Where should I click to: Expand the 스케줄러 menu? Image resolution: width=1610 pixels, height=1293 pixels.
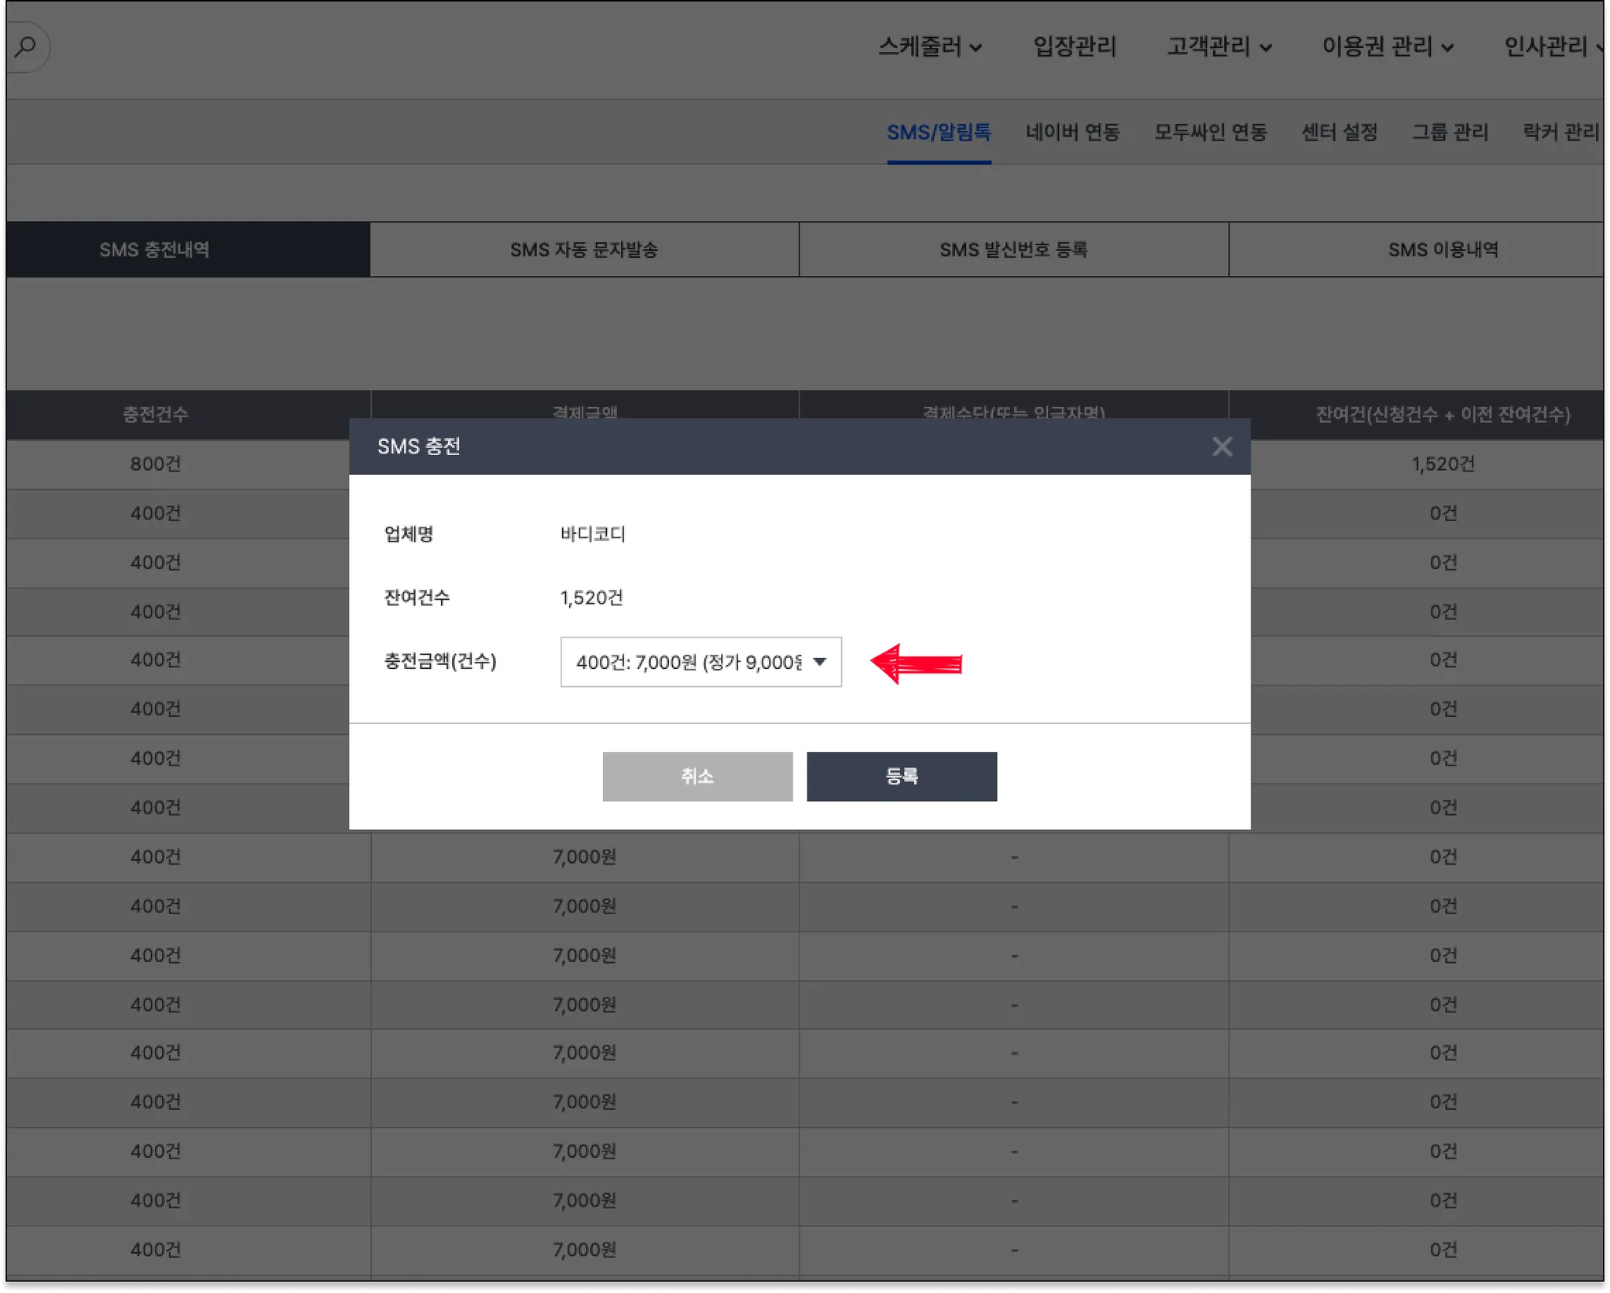pos(929,47)
